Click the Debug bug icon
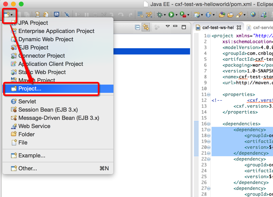The image size is (273, 197). 160,14
